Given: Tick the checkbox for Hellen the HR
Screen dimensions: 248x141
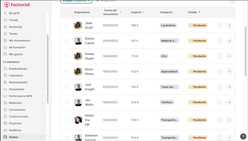Looking at the screenshot, I should point(67,120).
